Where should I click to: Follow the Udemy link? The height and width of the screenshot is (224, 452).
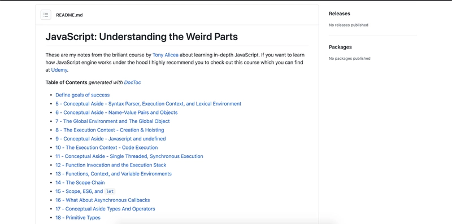tap(59, 70)
